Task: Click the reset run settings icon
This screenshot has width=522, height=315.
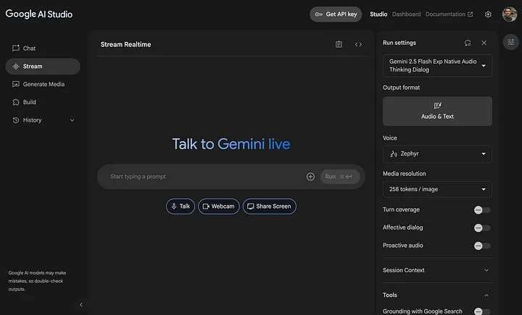Action: (x=468, y=43)
